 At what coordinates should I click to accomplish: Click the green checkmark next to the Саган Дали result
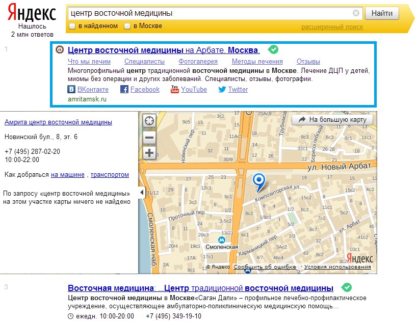(x=347, y=287)
